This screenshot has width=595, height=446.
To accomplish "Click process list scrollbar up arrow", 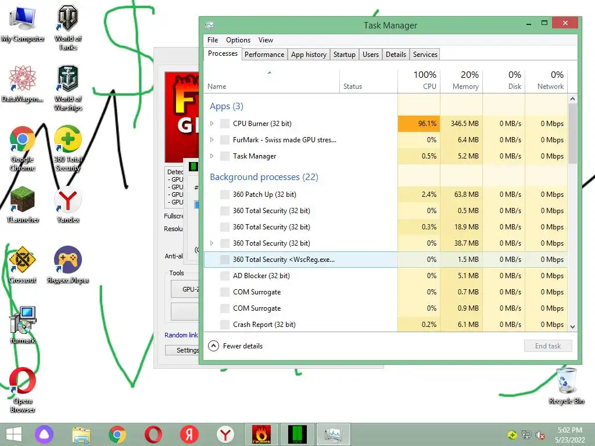I will click(572, 99).
